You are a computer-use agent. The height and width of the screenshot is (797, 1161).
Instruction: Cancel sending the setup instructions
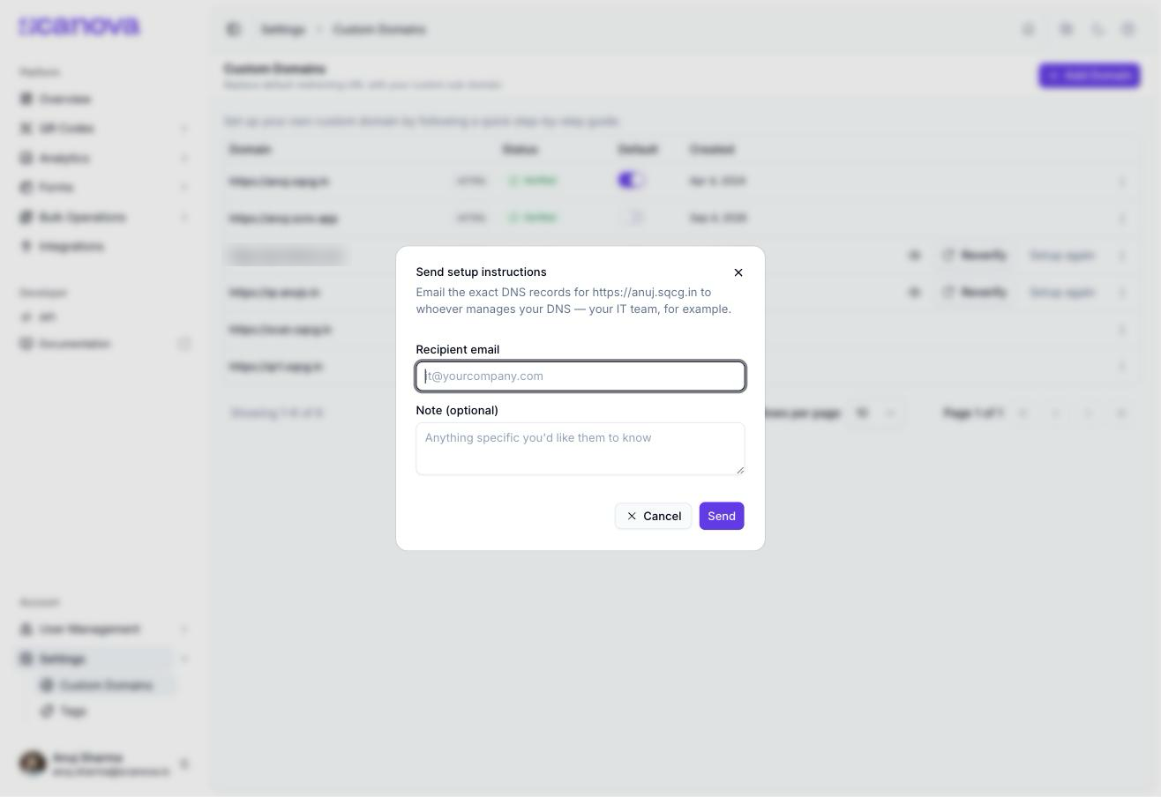653,516
